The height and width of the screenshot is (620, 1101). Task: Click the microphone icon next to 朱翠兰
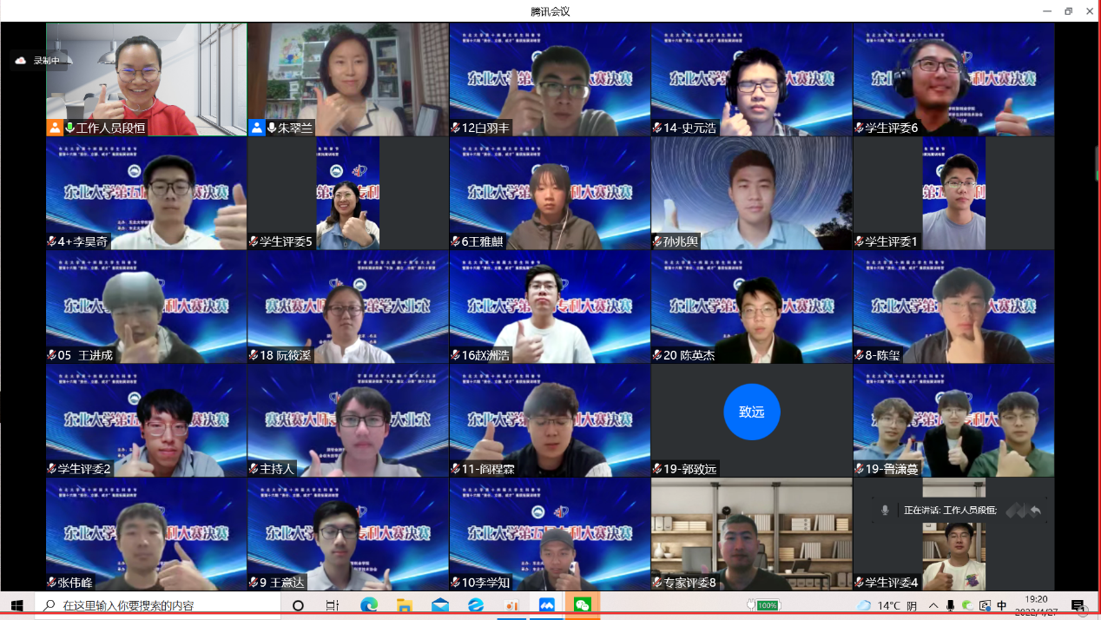(272, 128)
